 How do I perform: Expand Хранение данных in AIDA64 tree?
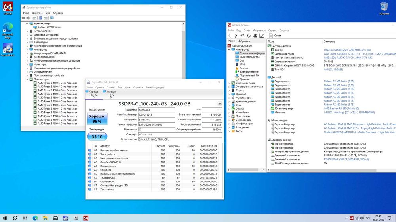(229, 102)
